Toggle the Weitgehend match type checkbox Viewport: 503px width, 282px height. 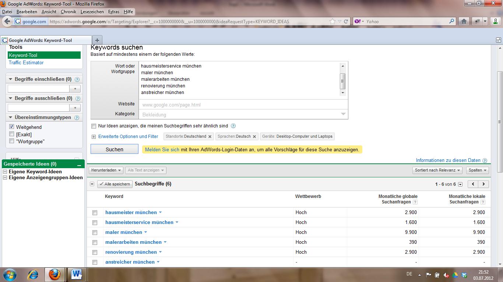pyautogui.click(x=12, y=127)
